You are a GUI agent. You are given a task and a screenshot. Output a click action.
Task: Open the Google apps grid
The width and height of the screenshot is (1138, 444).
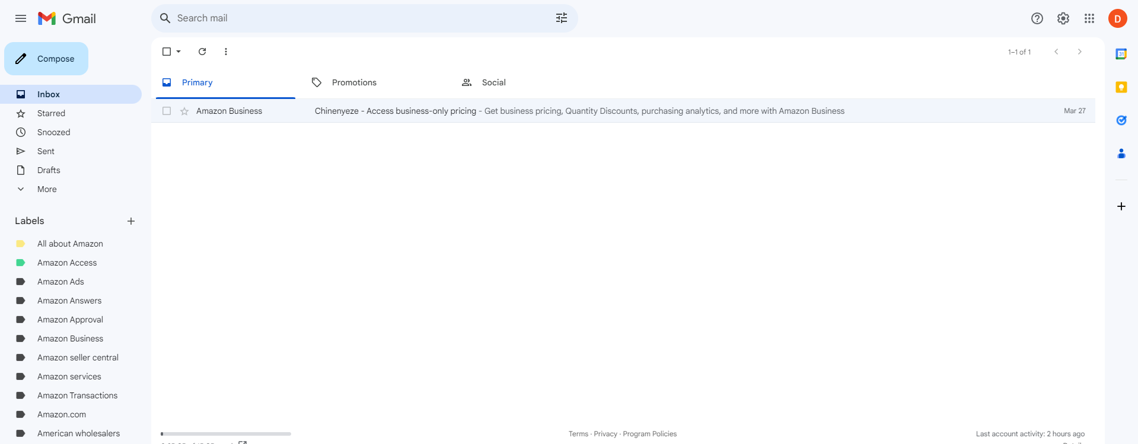(1089, 18)
